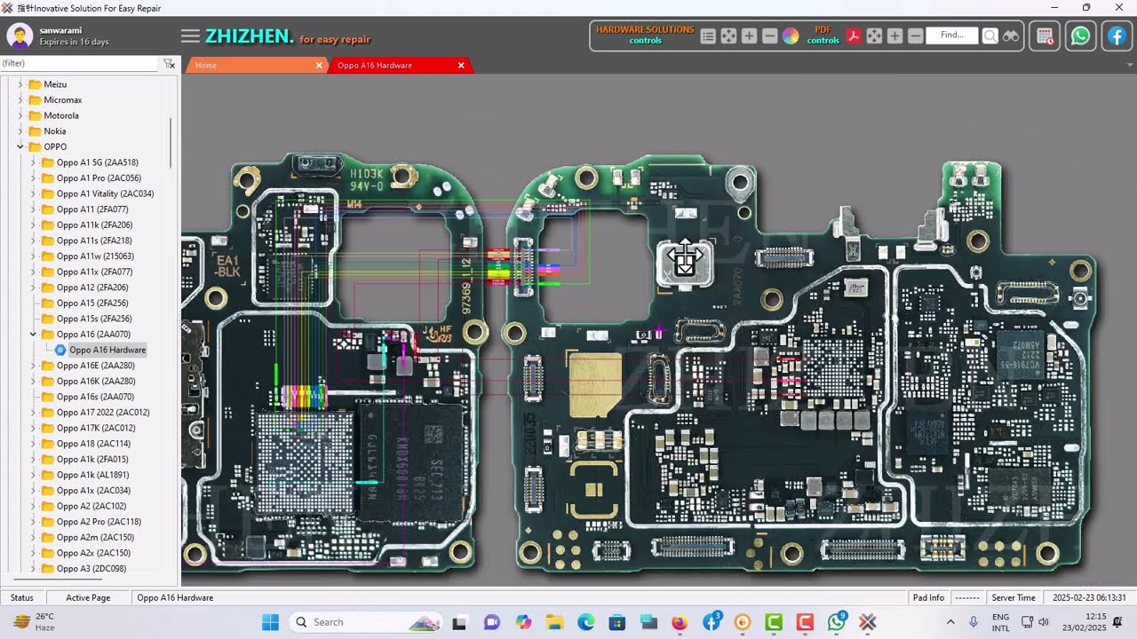Open the Facebook icon in header
Image resolution: width=1137 pixels, height=639 pixels.
pyautogui.click(x=1117, y=36)
